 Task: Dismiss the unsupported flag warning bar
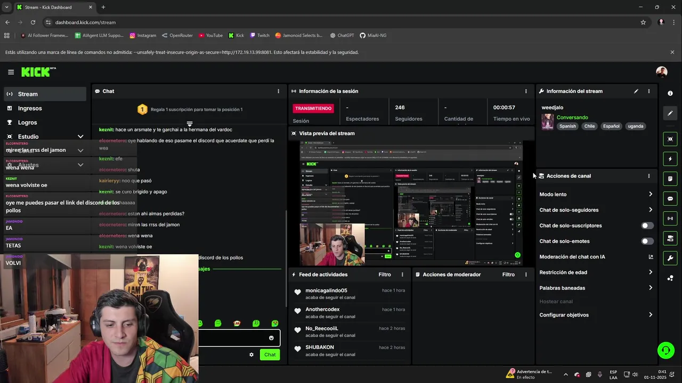pyautogui.click(x=672, y=52)
